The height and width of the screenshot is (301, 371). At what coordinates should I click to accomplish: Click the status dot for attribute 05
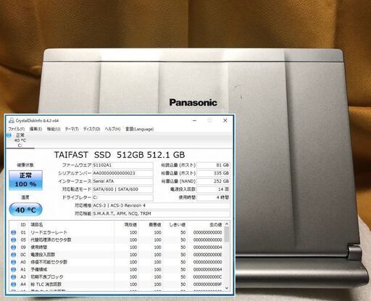pyautogui.click(x=14, y=240)
